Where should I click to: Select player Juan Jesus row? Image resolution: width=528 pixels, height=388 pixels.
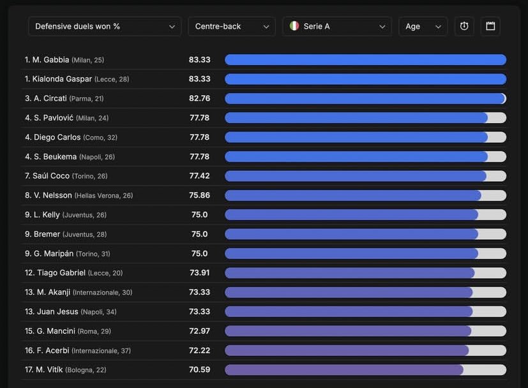pos(264,311)
